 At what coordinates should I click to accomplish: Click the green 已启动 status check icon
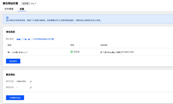pos(72,52)
